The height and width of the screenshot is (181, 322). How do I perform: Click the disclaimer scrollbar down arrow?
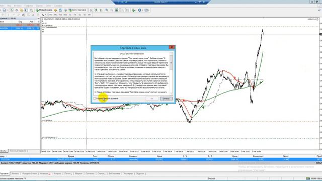[171, 94]
